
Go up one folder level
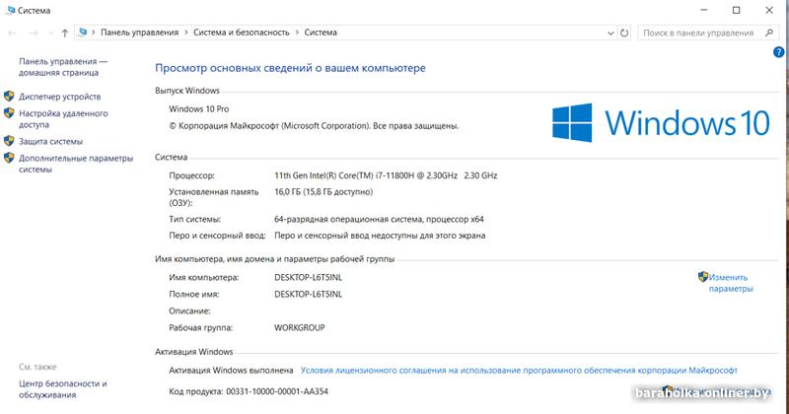[64, 33]
